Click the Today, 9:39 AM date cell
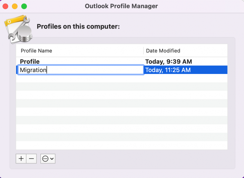Screen dimensions: 244x178 tap(169, 61)
